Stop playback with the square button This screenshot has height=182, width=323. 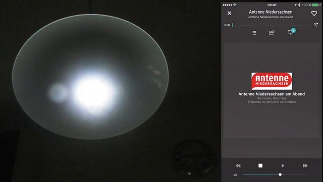tap(260, 165)
